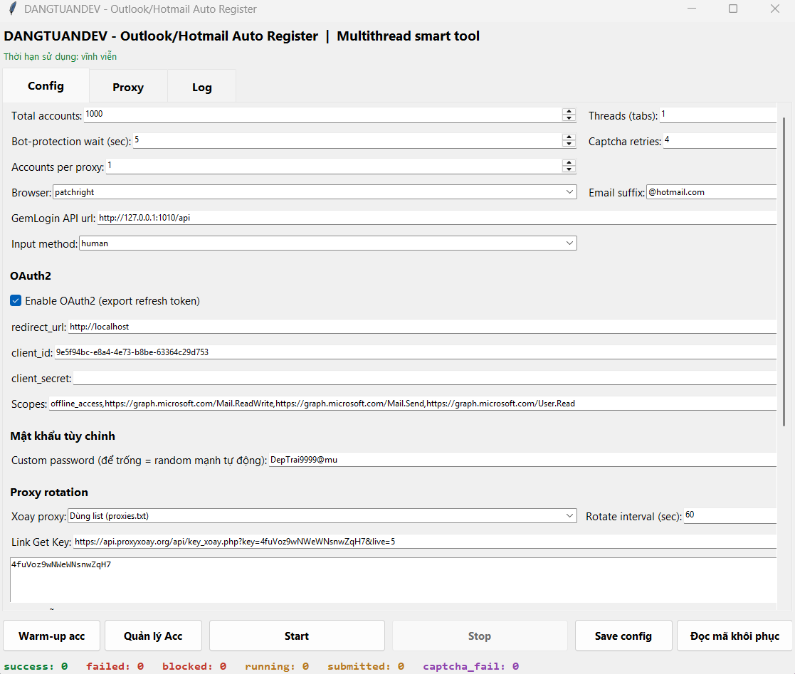The width and height of the screenshot is (795, 674).
Task: Toggle the Enable OAuth2 checkbox
Action: (x=16, y=301)
